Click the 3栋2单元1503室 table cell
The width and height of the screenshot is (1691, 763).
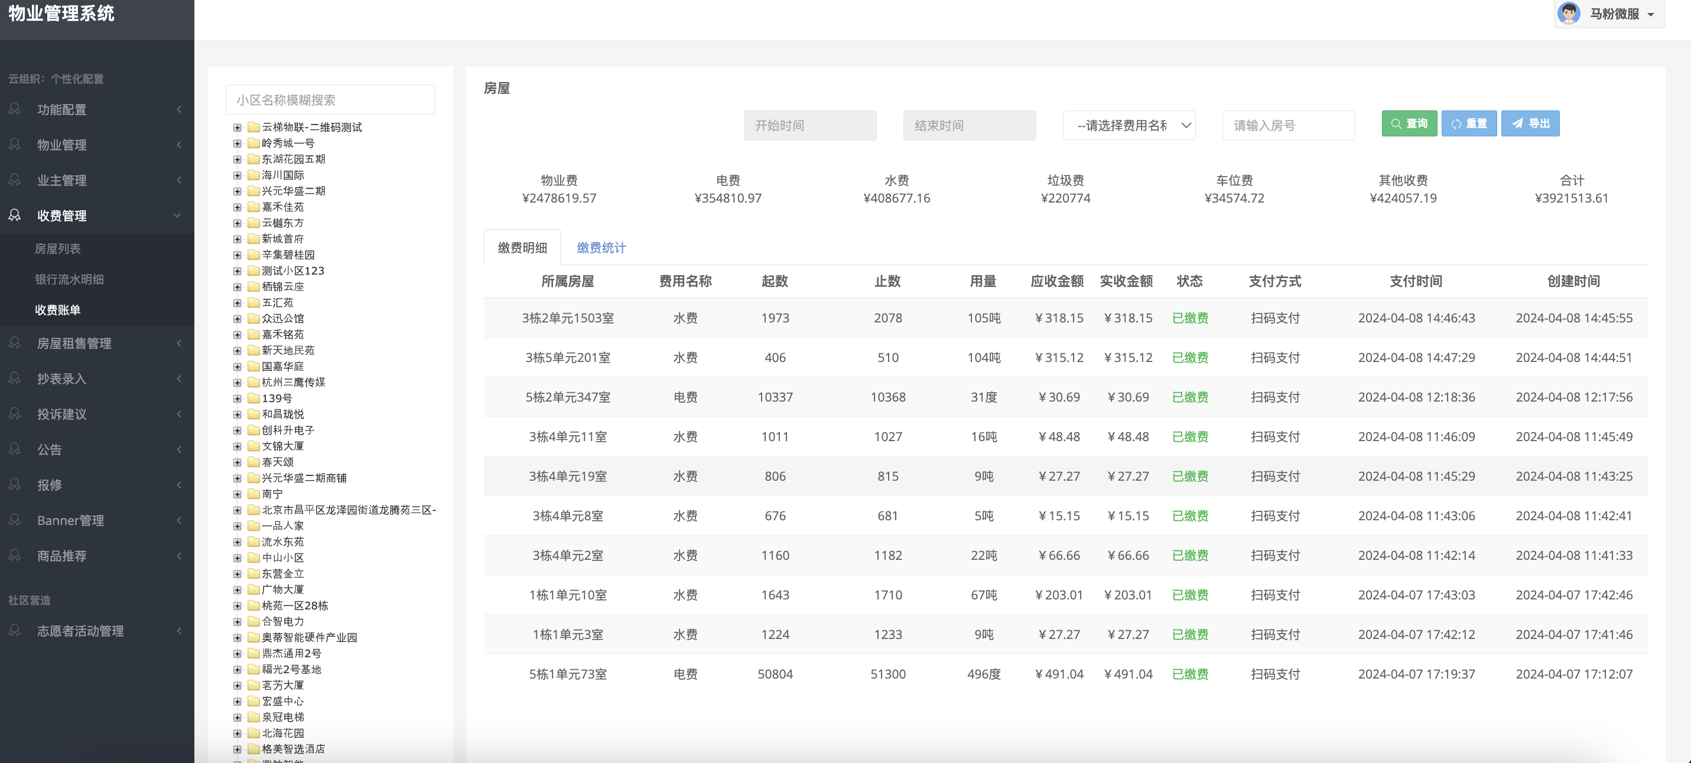click(567, 318)
